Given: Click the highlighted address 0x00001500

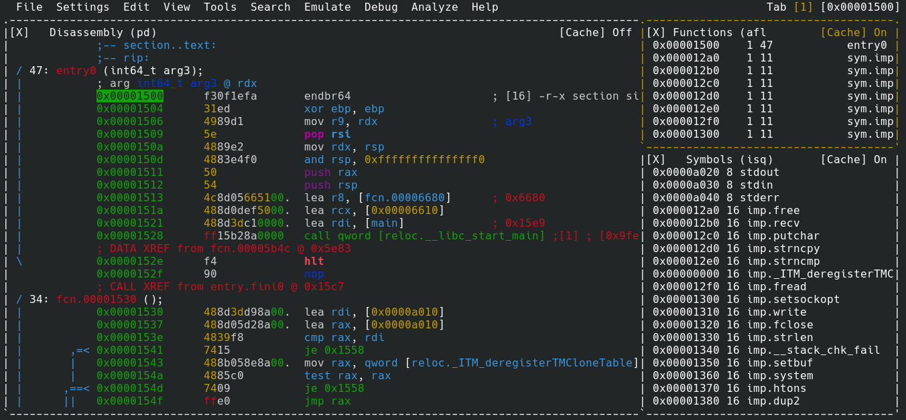Looking at the screenshot, I should coord(130,96).
